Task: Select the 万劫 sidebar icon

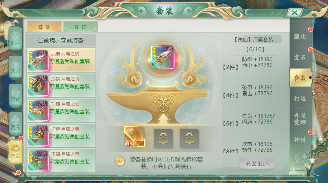Action: coord(16,152)
